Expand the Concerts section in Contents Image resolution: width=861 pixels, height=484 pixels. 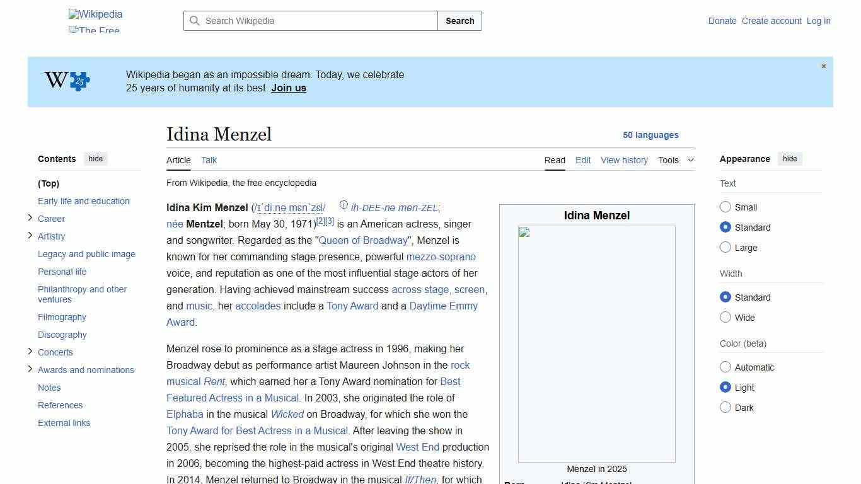point(30,351)
